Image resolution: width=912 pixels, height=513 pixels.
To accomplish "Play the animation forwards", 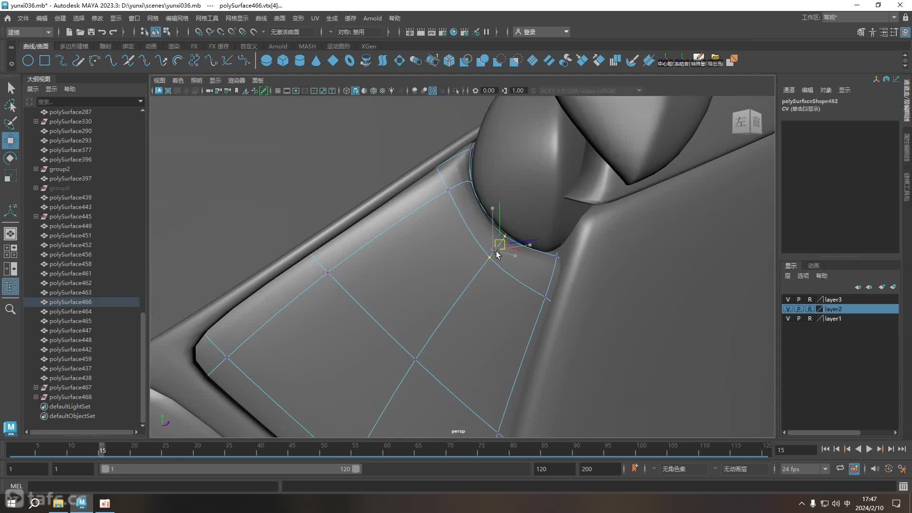I will 869,449.
